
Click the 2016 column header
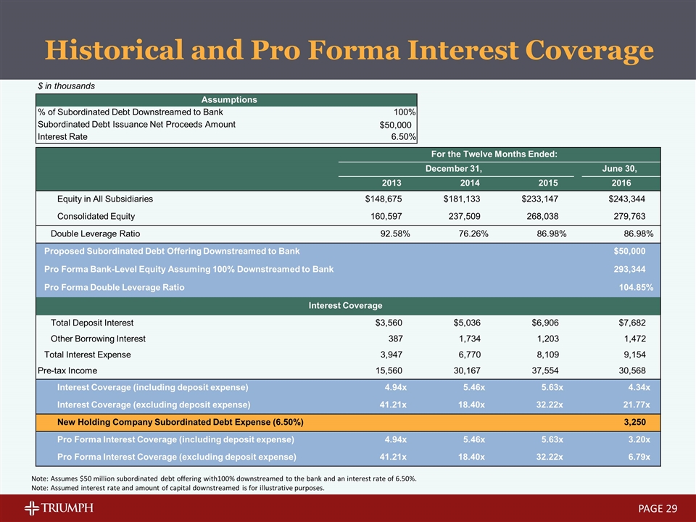tap(621, 182)
